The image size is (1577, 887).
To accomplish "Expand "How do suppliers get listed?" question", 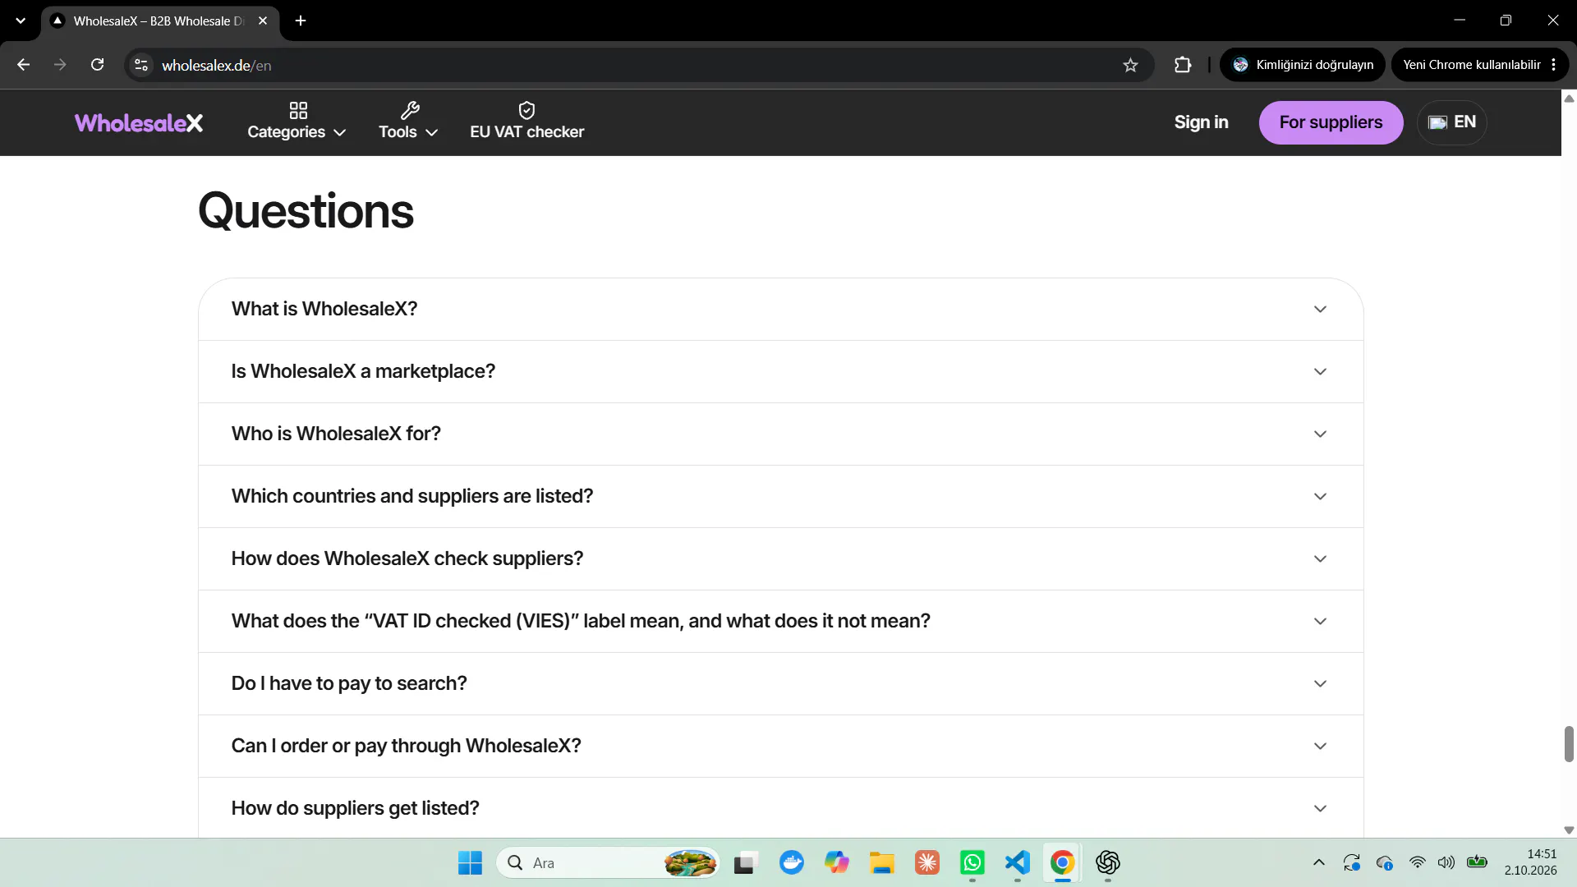I will [780, 808].
